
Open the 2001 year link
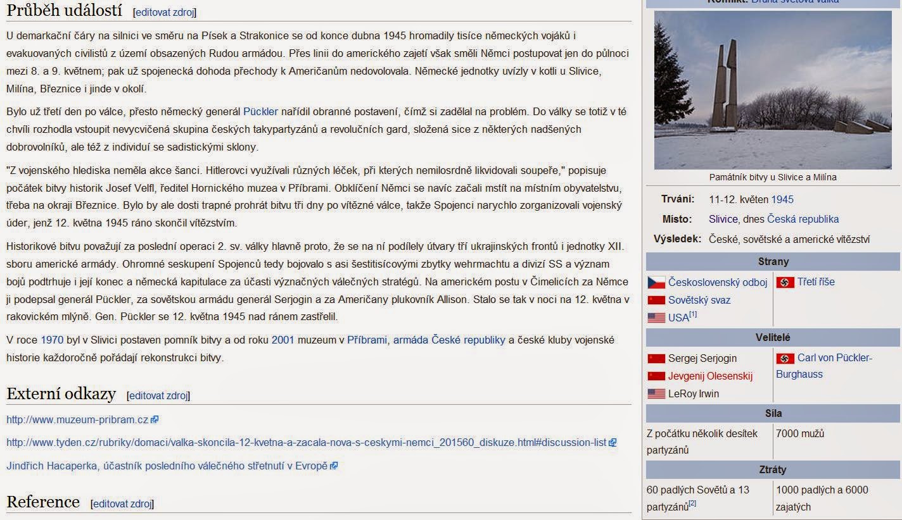point(283,340)
